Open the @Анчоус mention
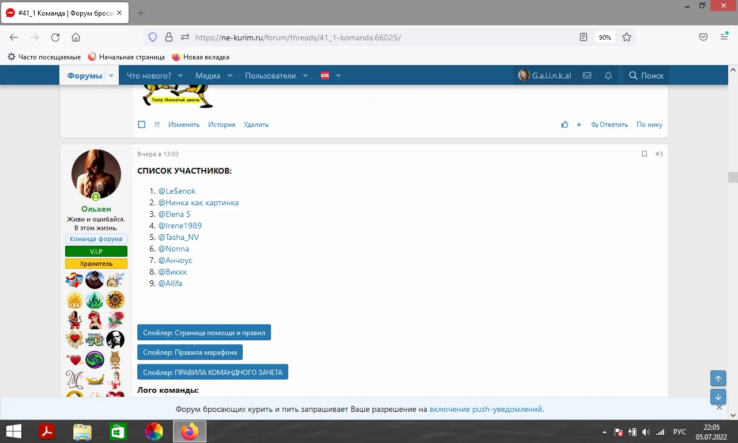 click(x=175, y=260)
